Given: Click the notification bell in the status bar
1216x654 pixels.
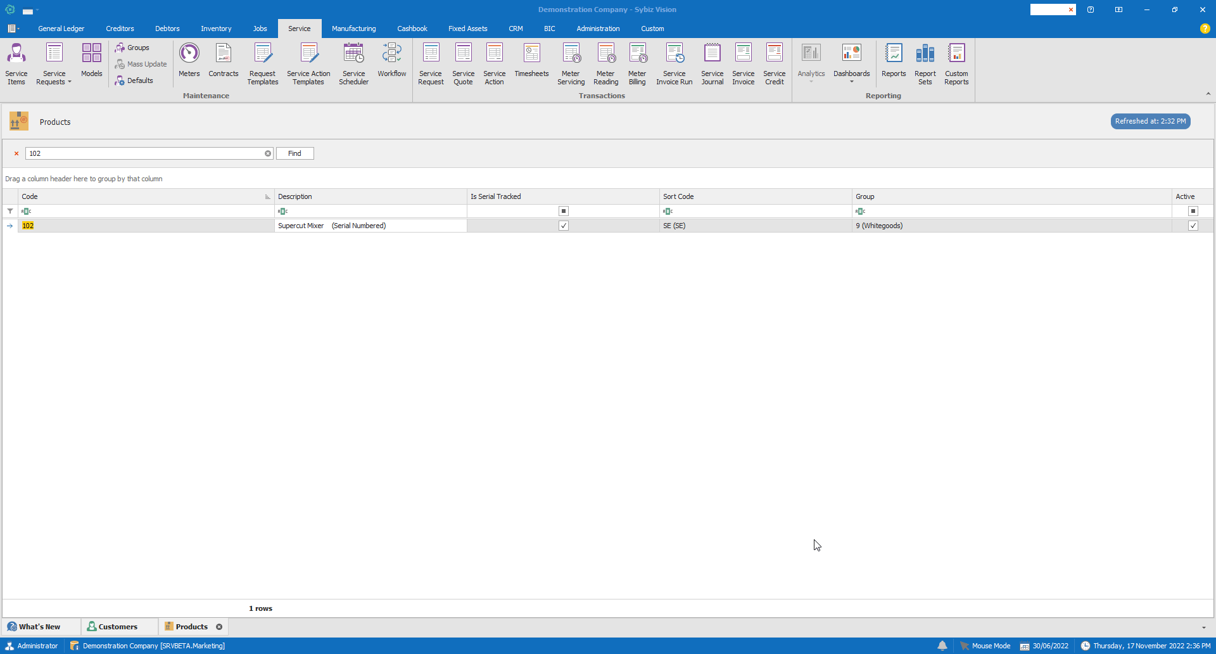Looking at the screenshot, I should [942, 646].
